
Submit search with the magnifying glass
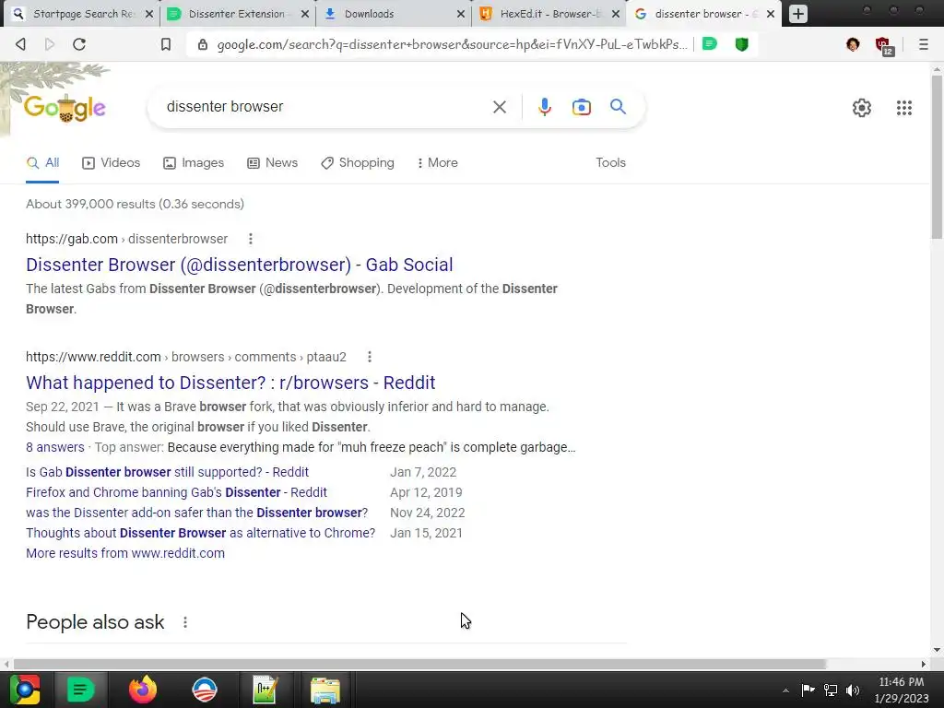tap(618, 107)
